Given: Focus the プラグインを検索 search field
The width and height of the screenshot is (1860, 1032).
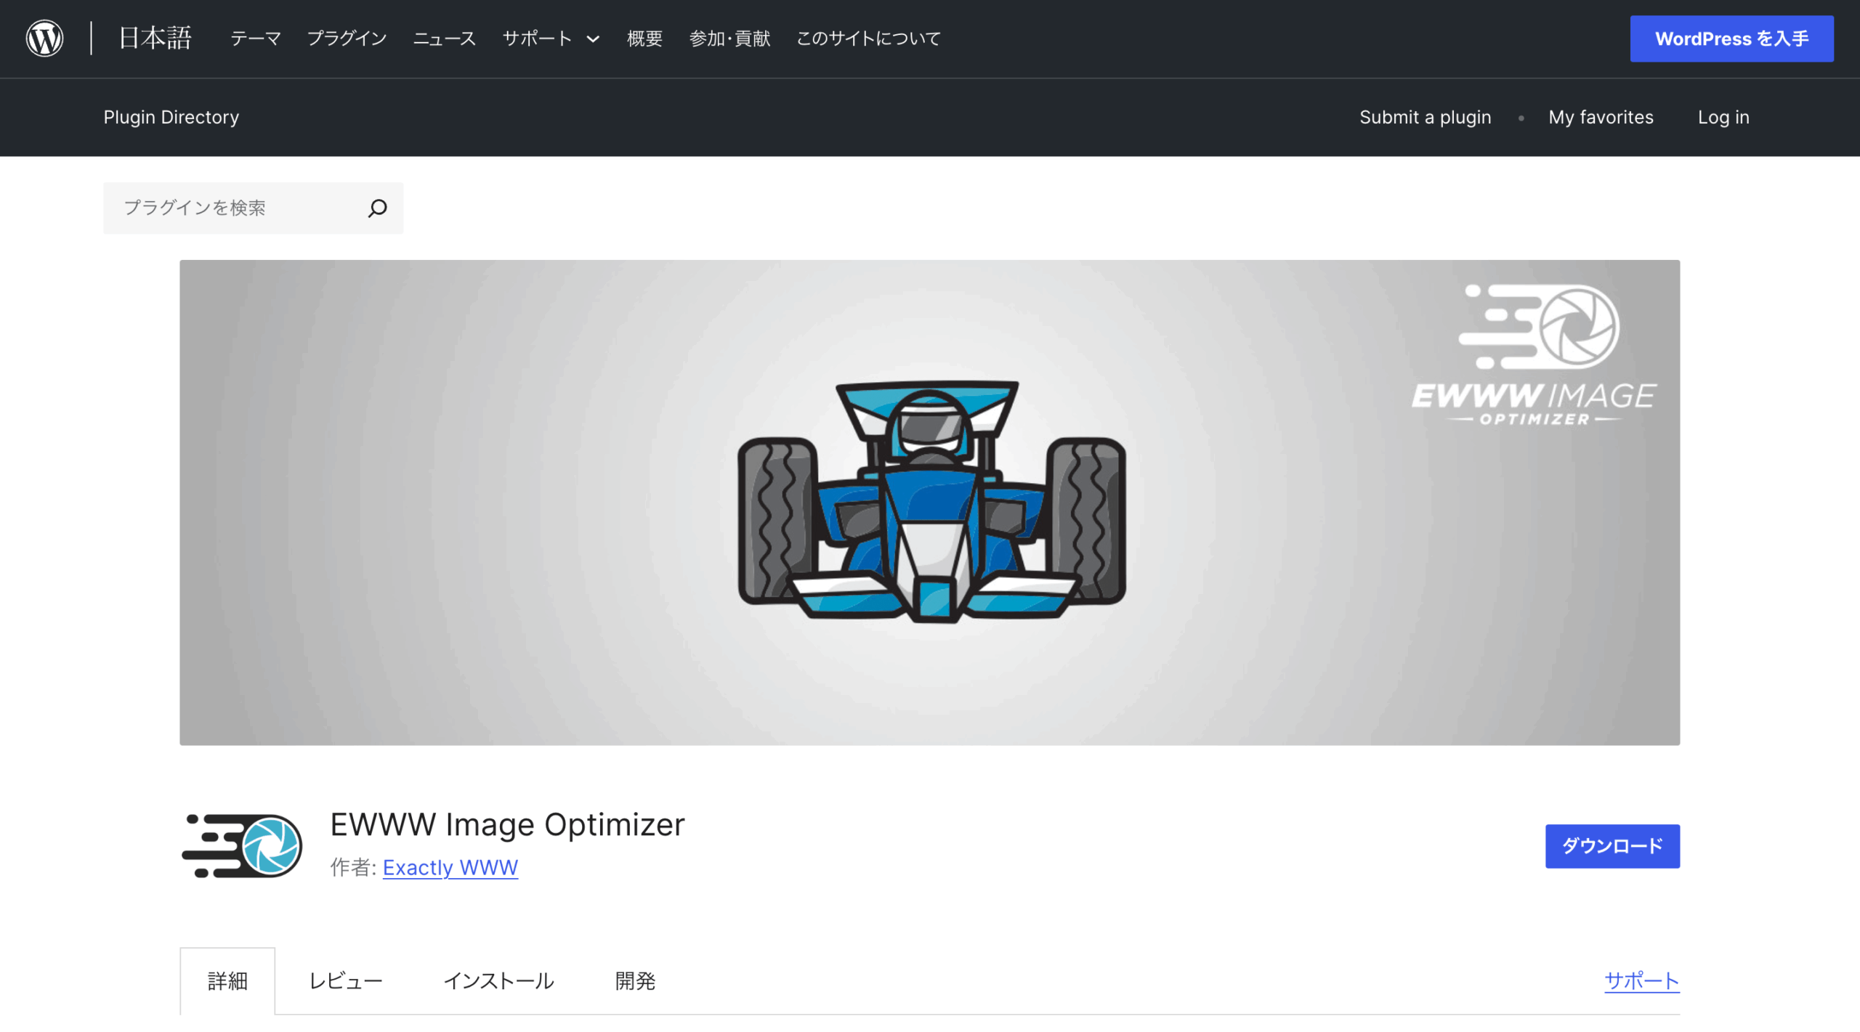Looking at the screenshot, I should 253,208.
